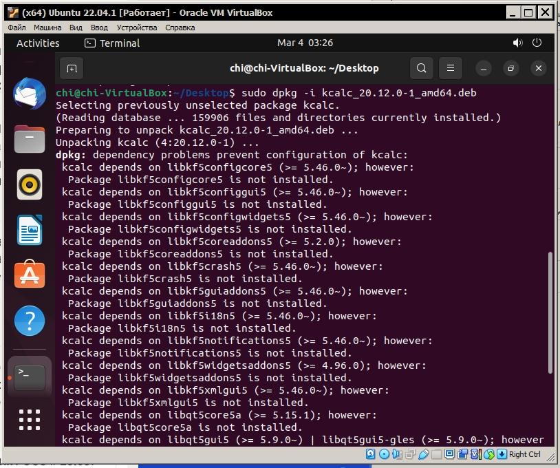Close the terminal window
560x468 pixels.
539,68
